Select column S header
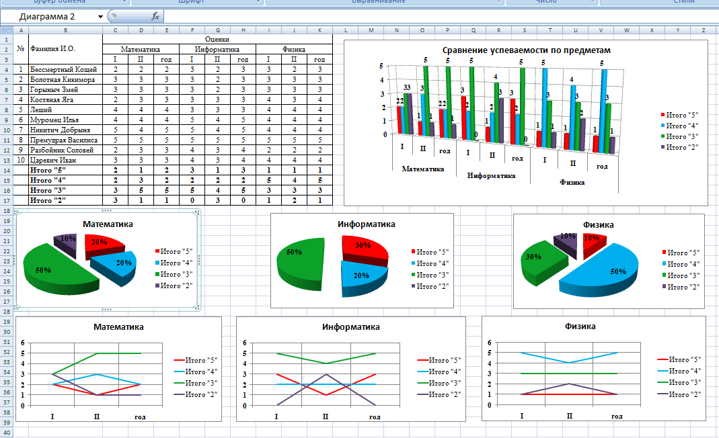Viewport: 719px width, 438px height. click(525, 30)
